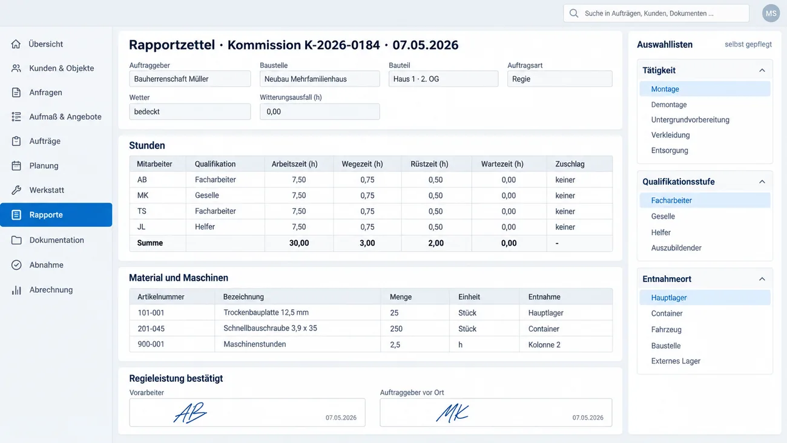
Task: Select Auszubildender qualification level
Action: 705,248
